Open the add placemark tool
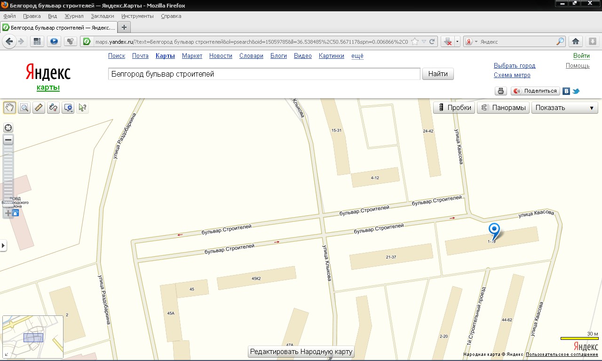602x361 pixels. (x=68, y=108)
